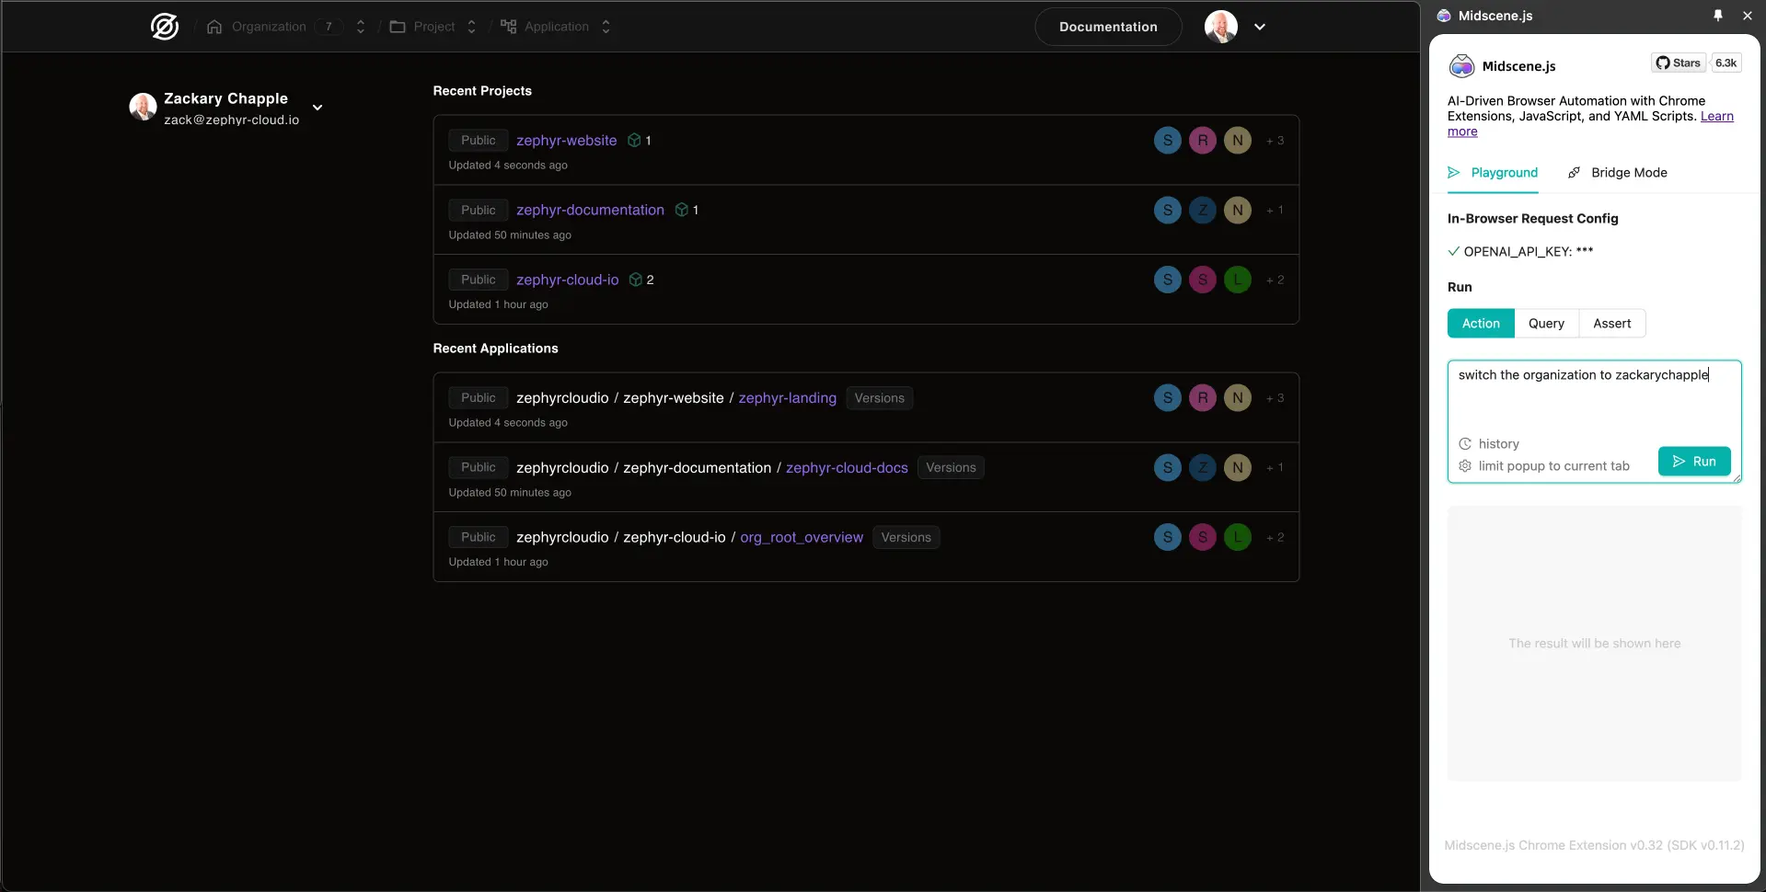Viewport: 1766px width, 892px height.
Task: Click the settings gear beside limit popup
Action: [1465, 466]
